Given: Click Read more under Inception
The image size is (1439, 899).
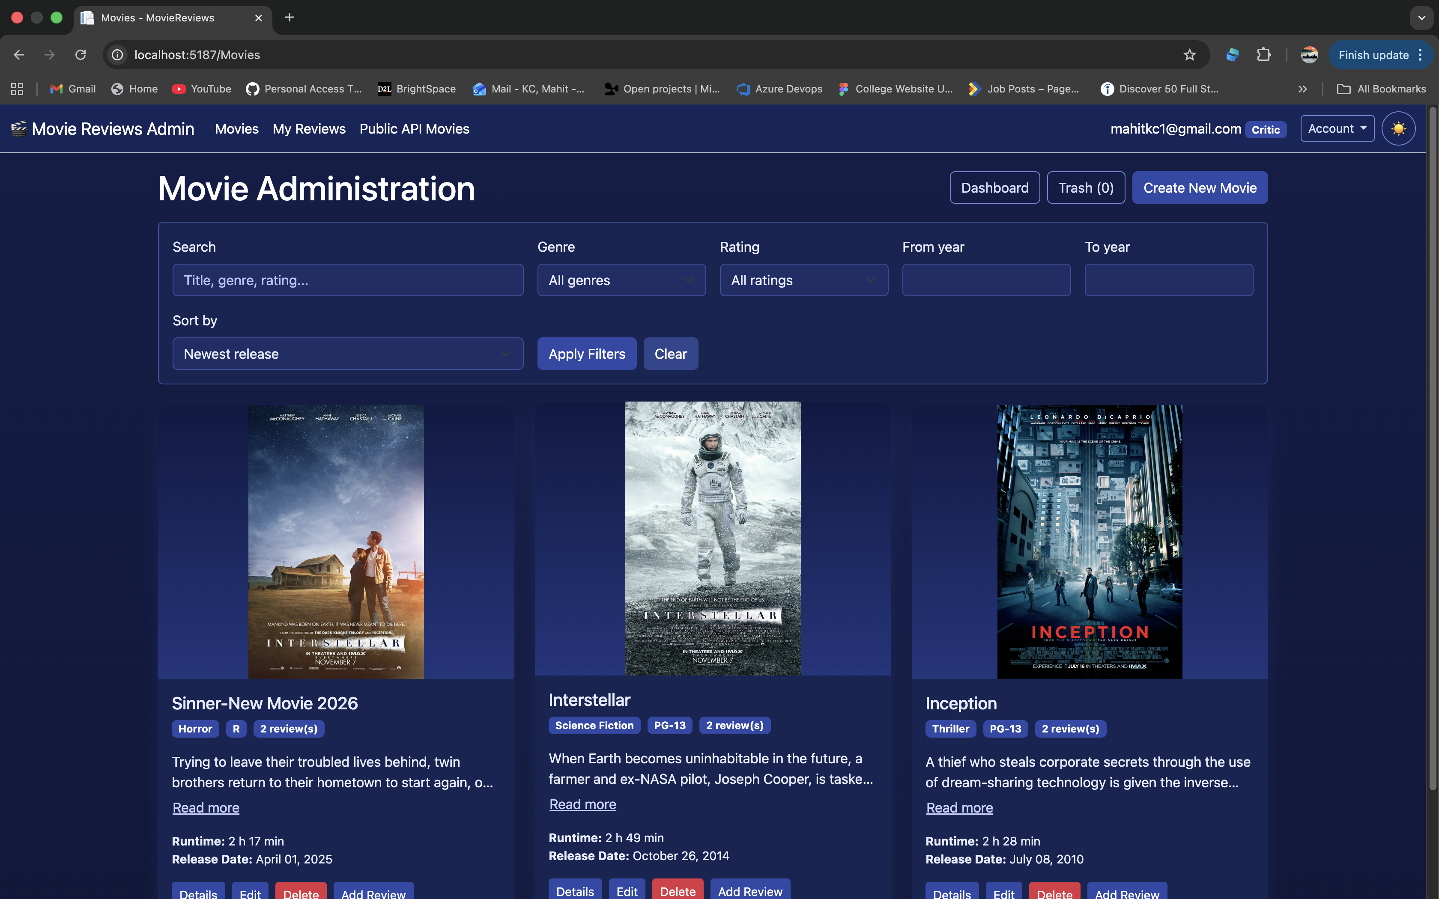Looking at the screenshot, I should coord(960,807).
